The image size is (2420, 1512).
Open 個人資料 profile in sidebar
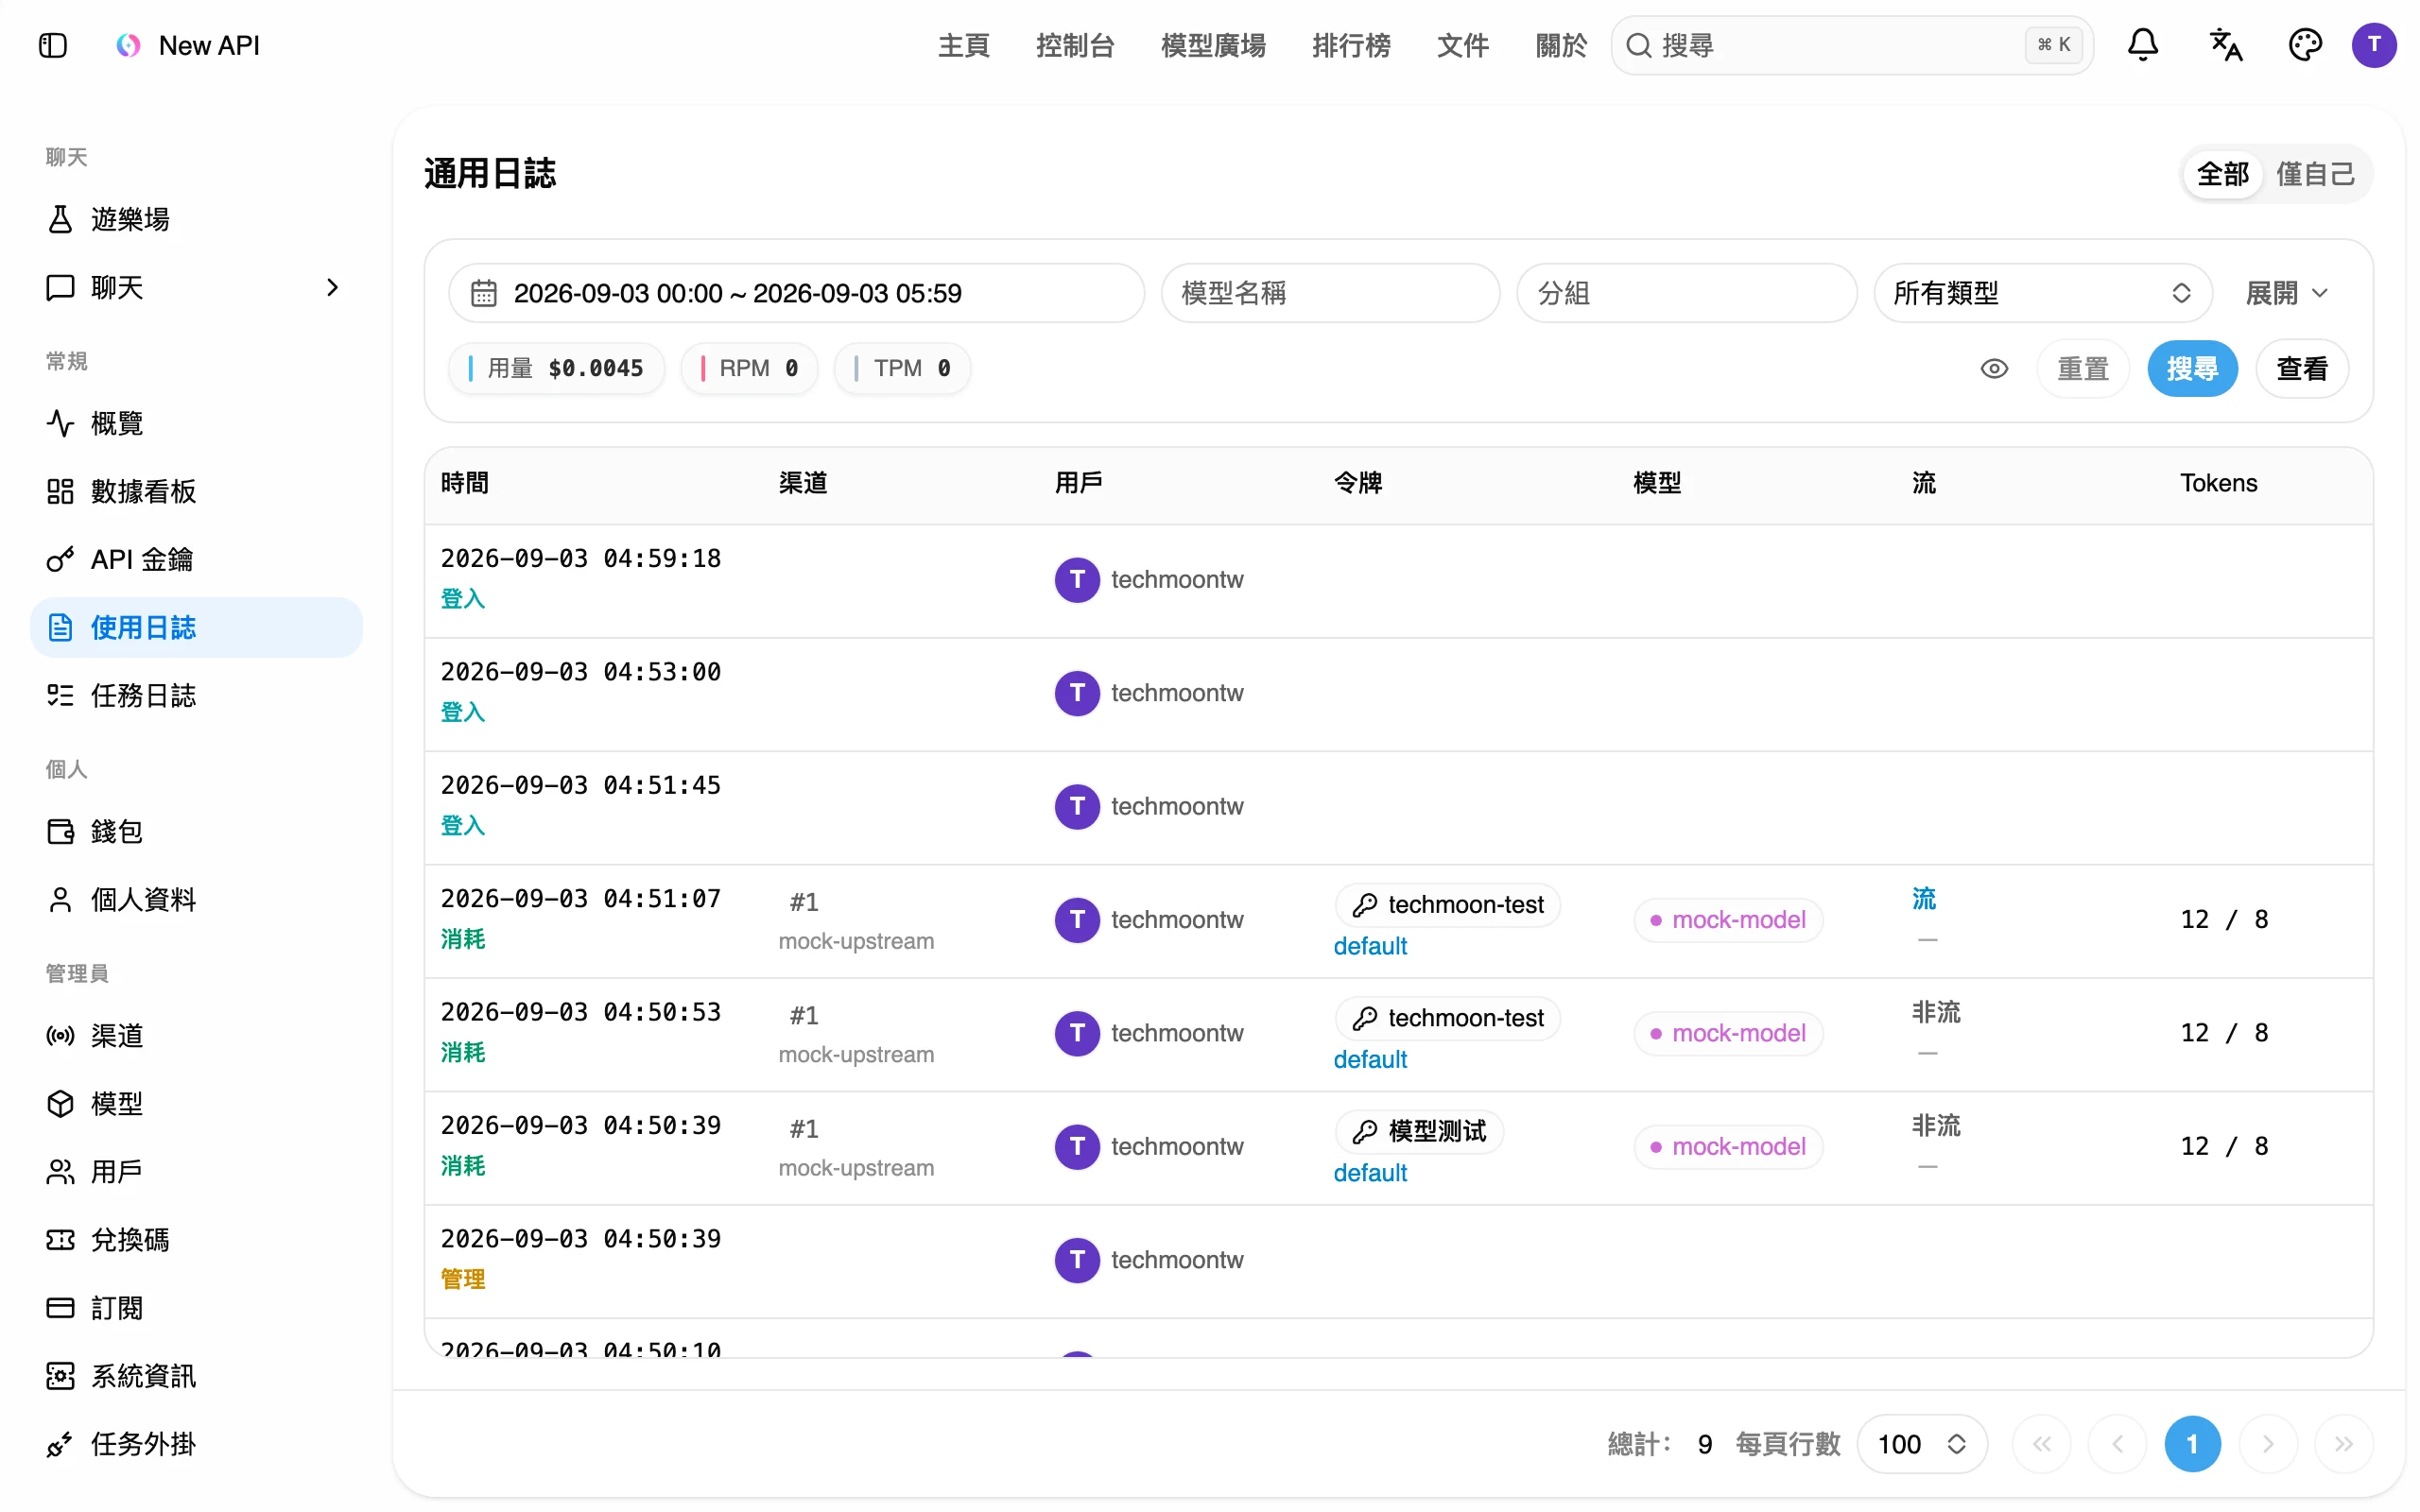coord(196,899)
